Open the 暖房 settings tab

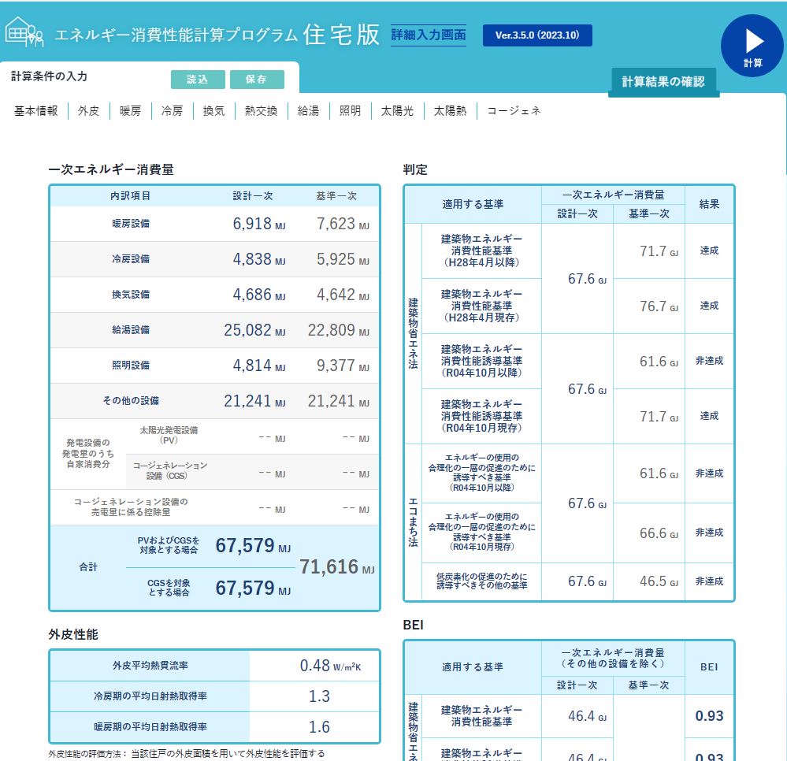130,111
